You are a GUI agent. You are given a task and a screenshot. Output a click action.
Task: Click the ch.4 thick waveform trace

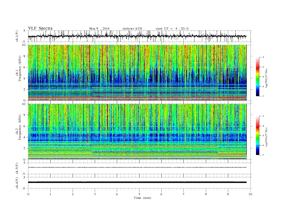tap(137, 182)
